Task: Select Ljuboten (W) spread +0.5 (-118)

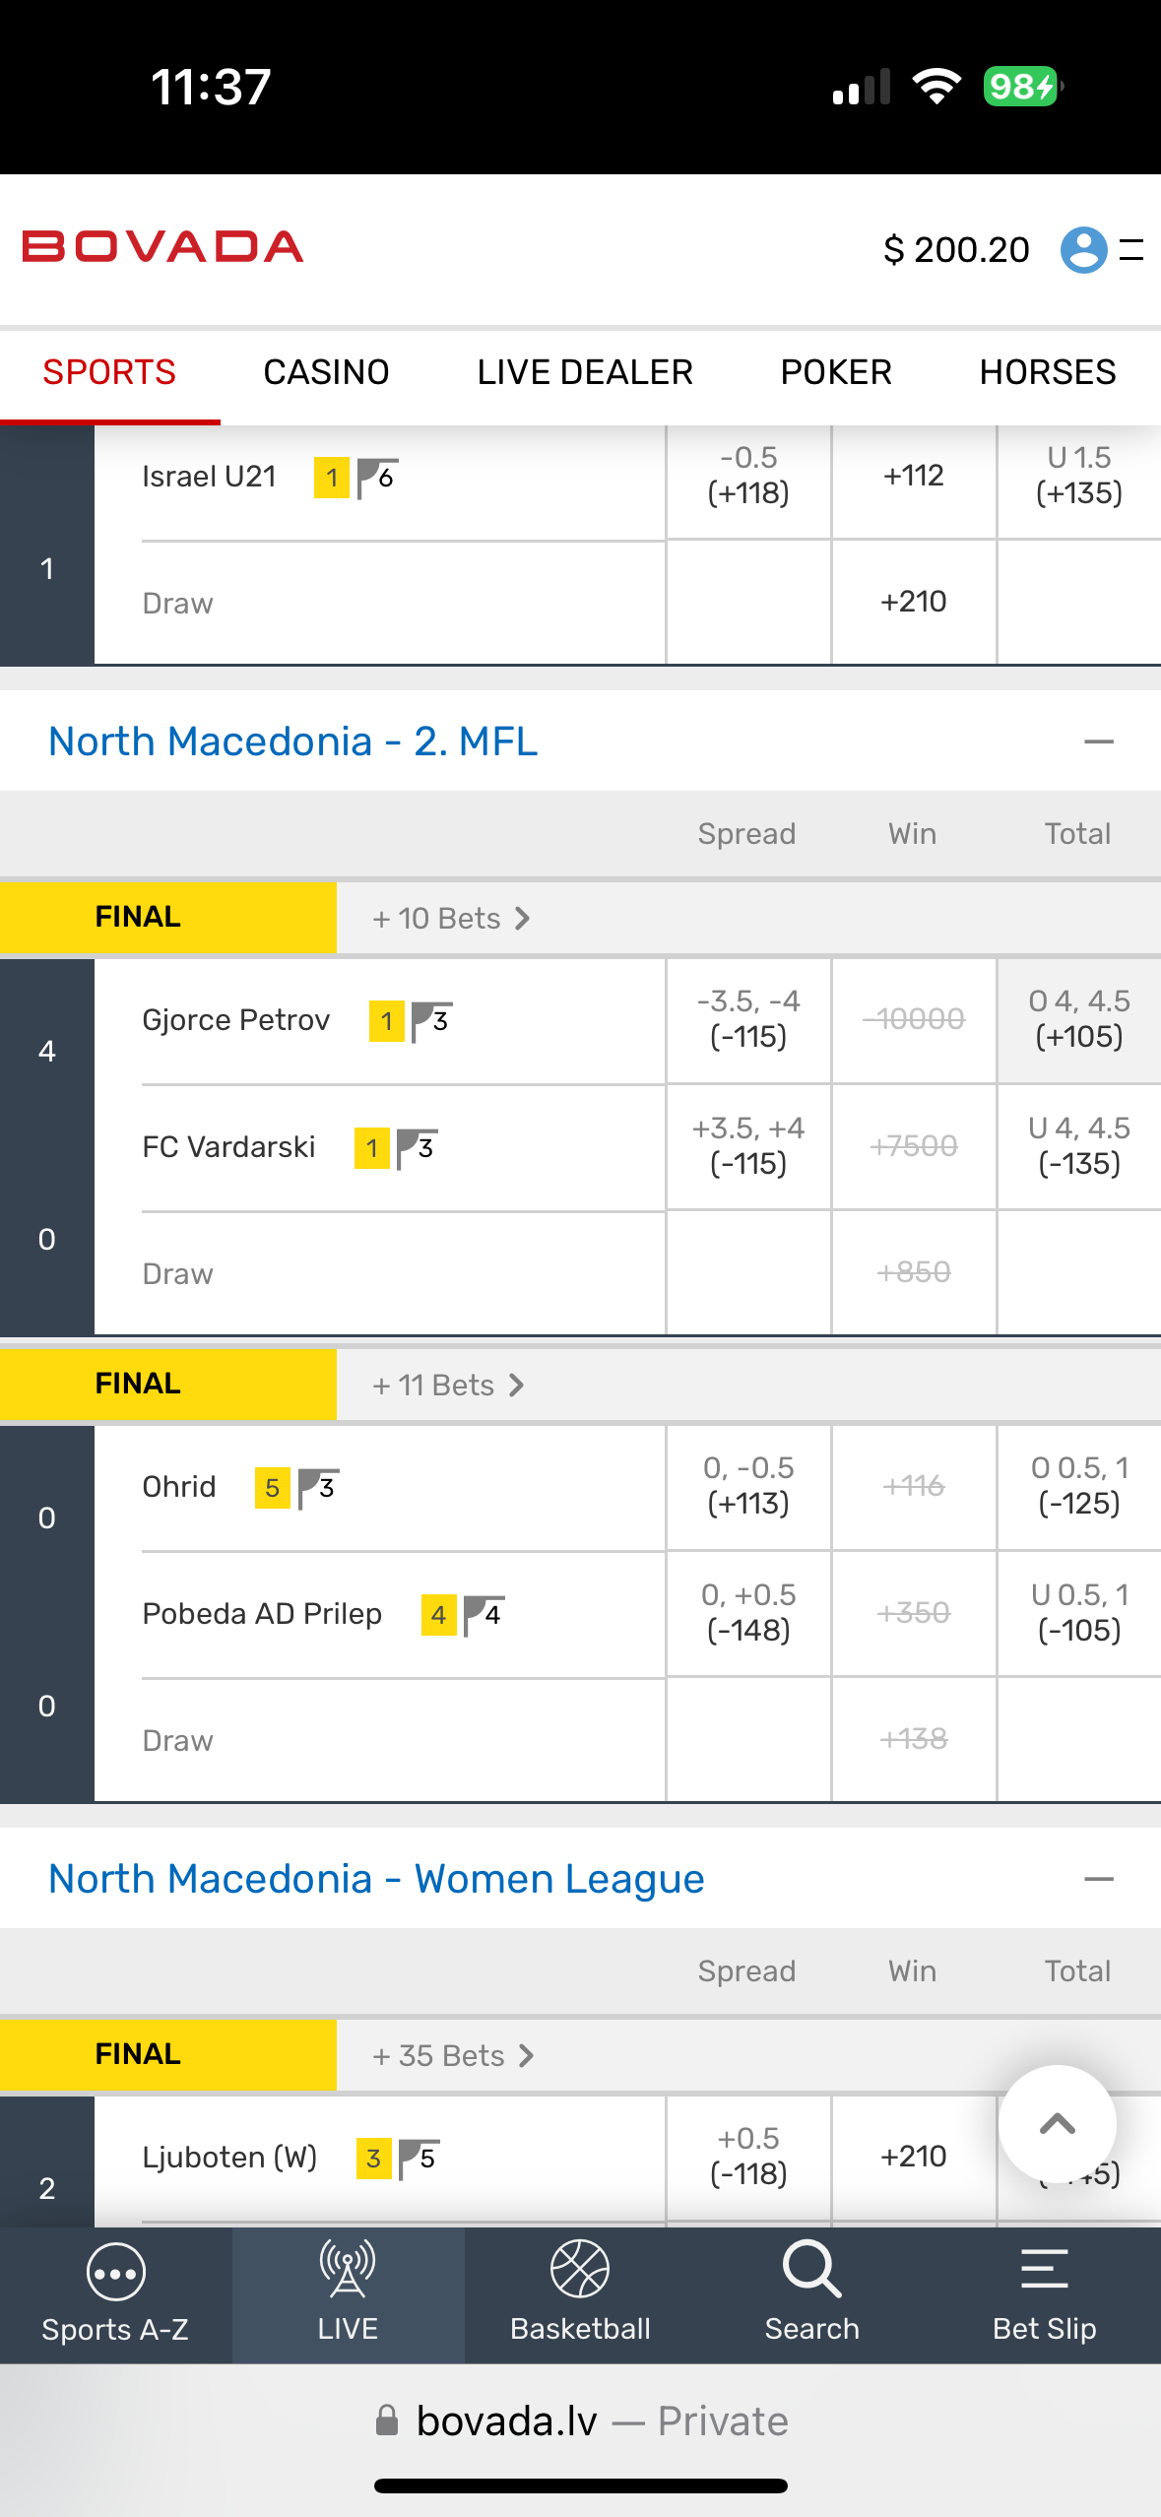Action: tap(748, 2157)
